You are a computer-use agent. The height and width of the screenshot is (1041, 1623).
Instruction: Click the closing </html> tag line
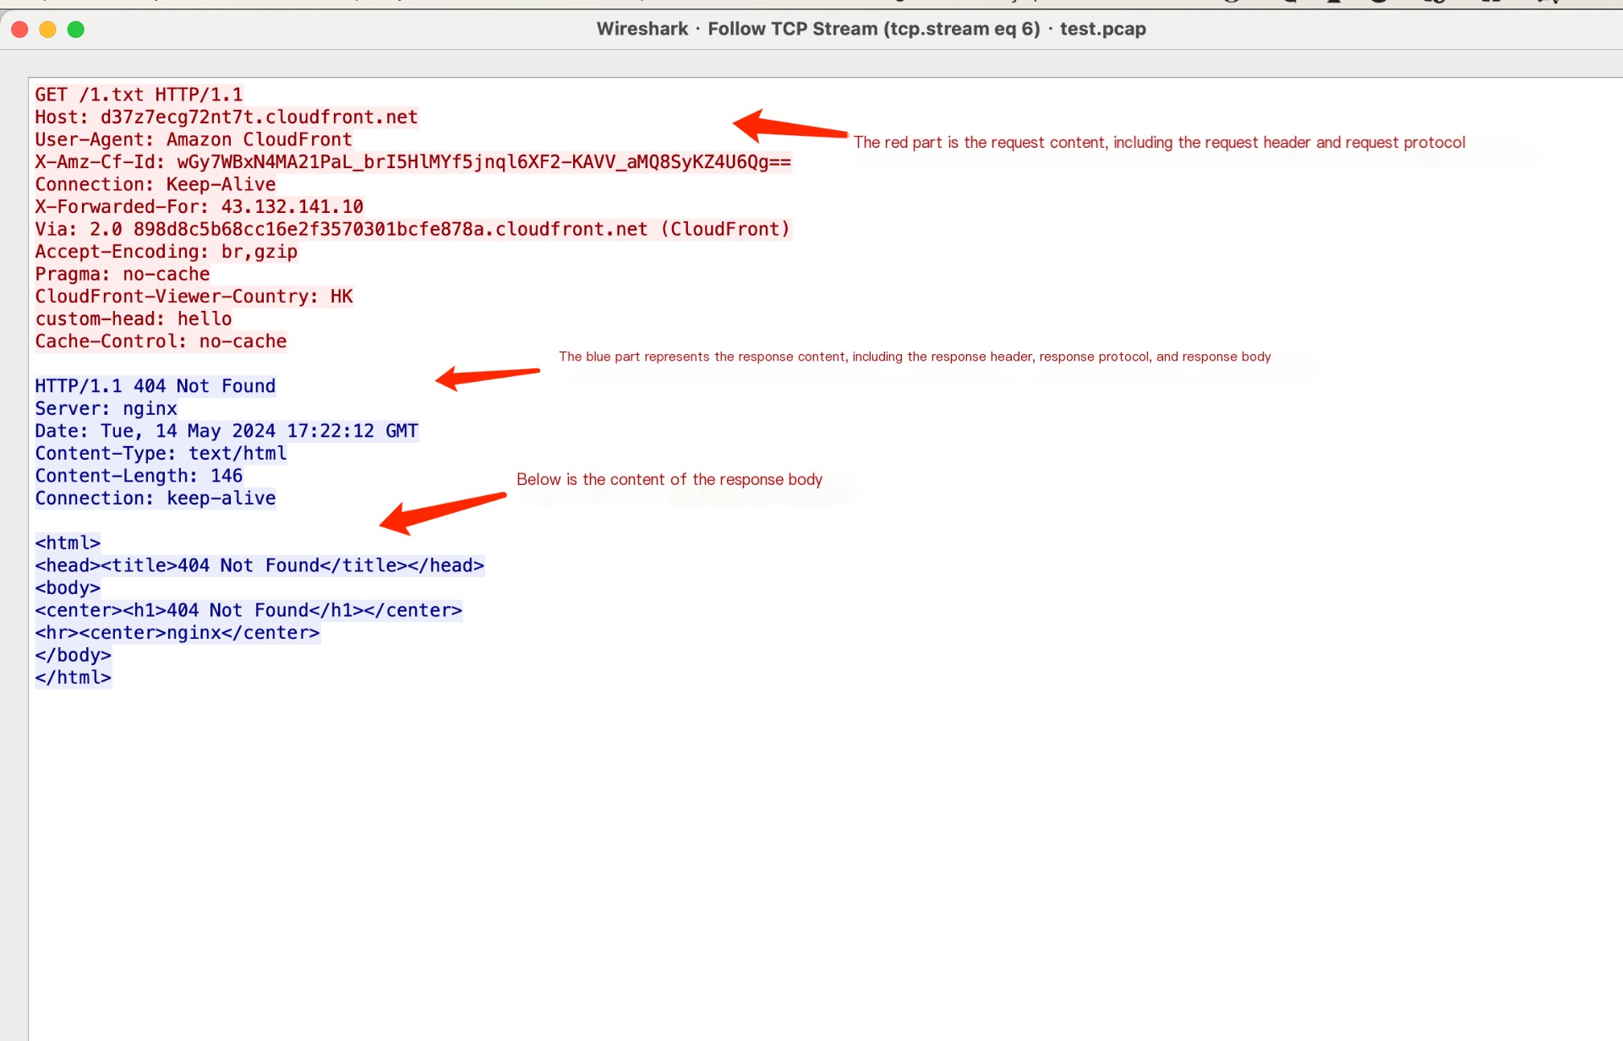point(73,678)
